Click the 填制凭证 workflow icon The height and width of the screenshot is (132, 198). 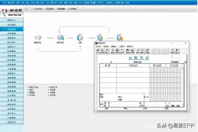tap(38, 38)
